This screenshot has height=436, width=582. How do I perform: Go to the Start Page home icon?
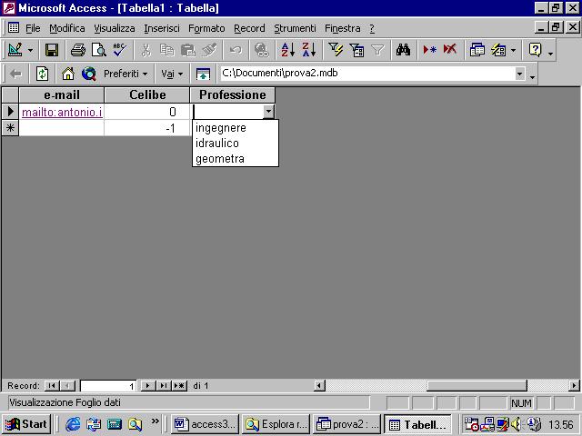(x=68, y=74)
